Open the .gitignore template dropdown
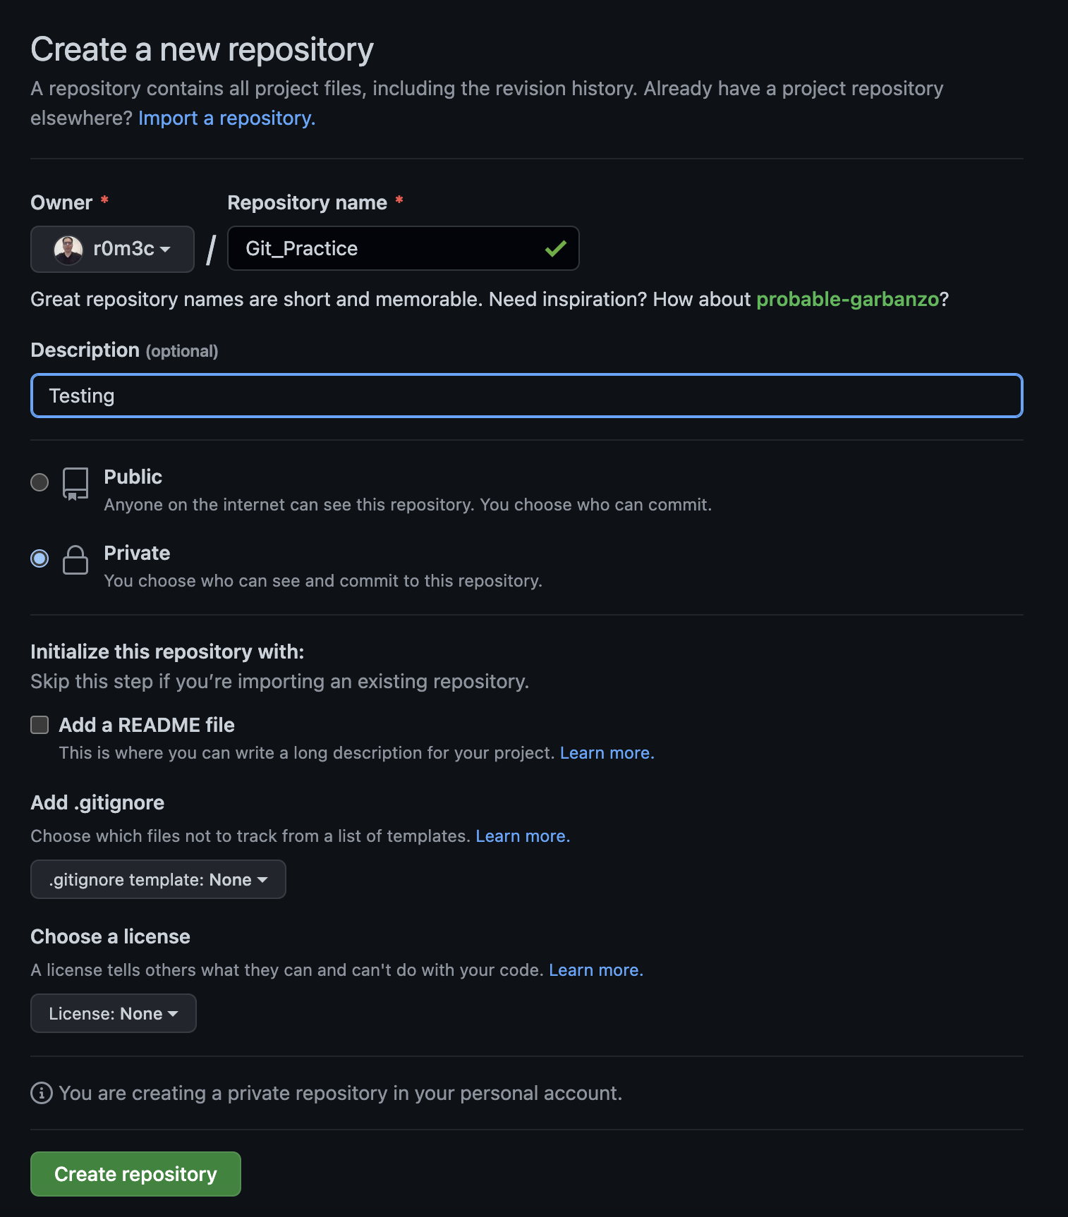This screenshot has width=1068, height=1217. [157, 879]
